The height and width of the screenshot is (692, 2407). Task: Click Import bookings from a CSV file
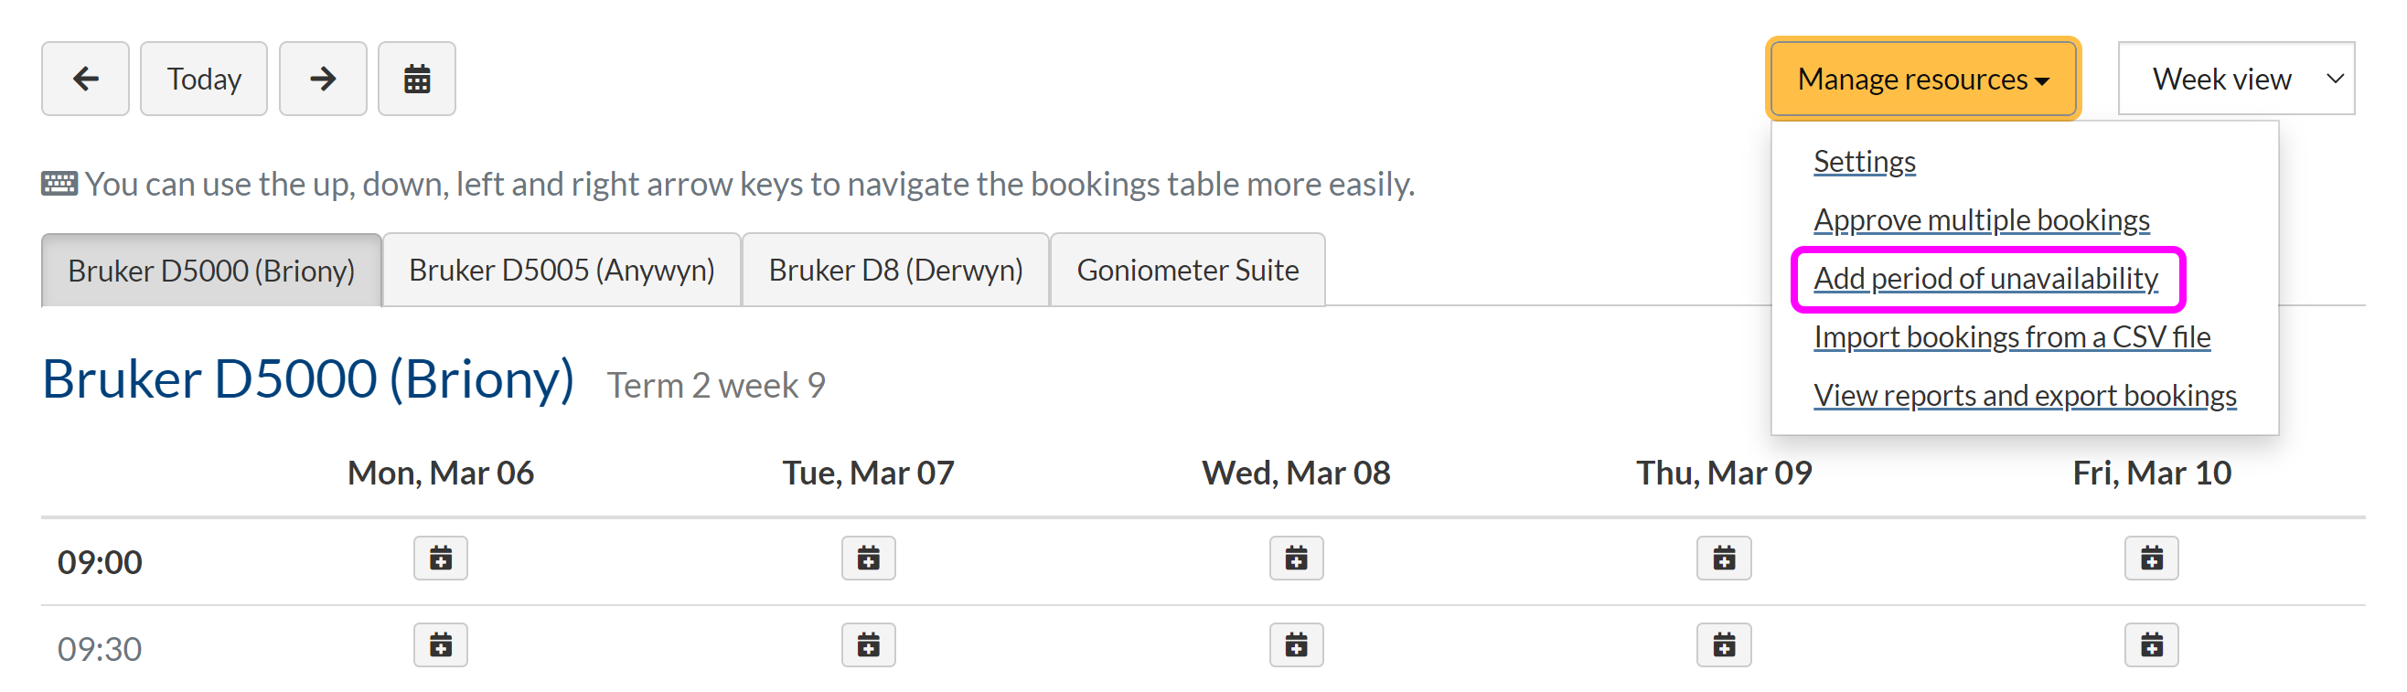[2012, 337]
